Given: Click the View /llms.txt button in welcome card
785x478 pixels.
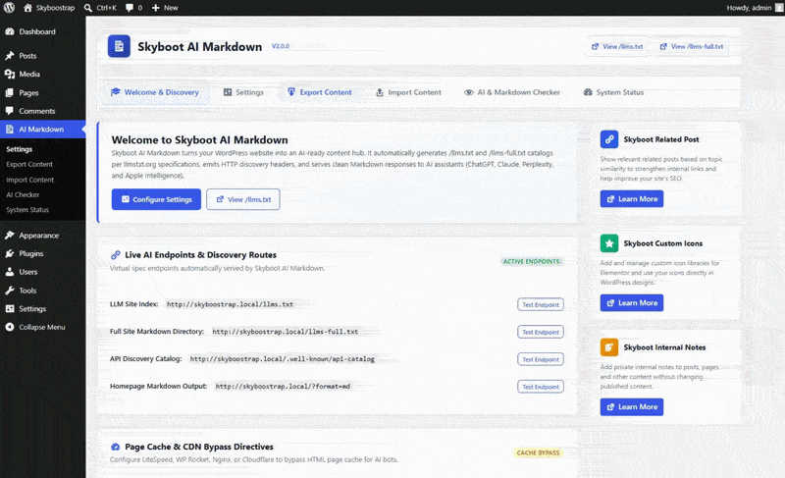Looking at the screenshot, I should coord(243,199).
